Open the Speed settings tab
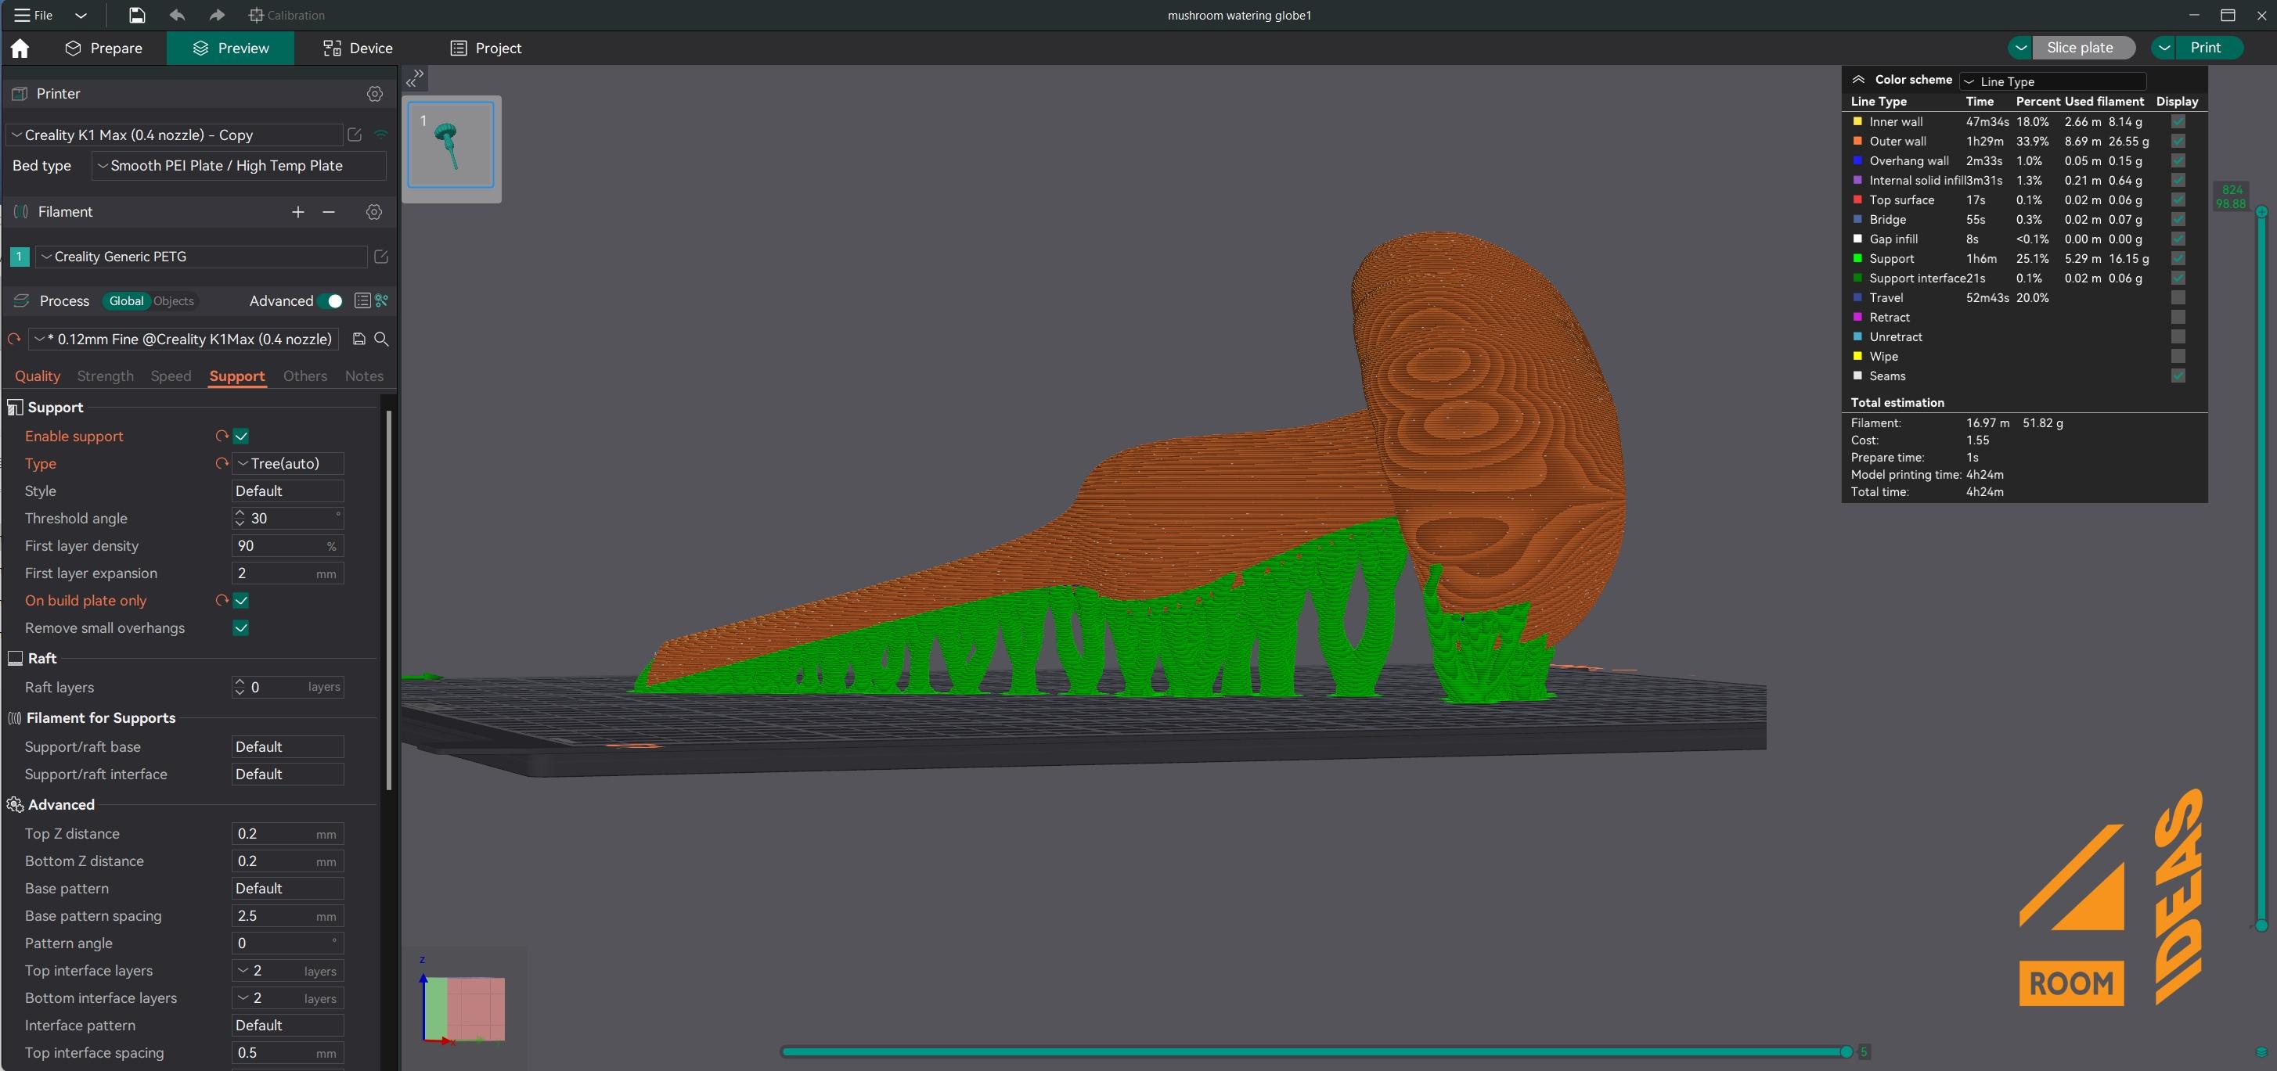Screen dimensions: 2277x1071 [171, 376]
